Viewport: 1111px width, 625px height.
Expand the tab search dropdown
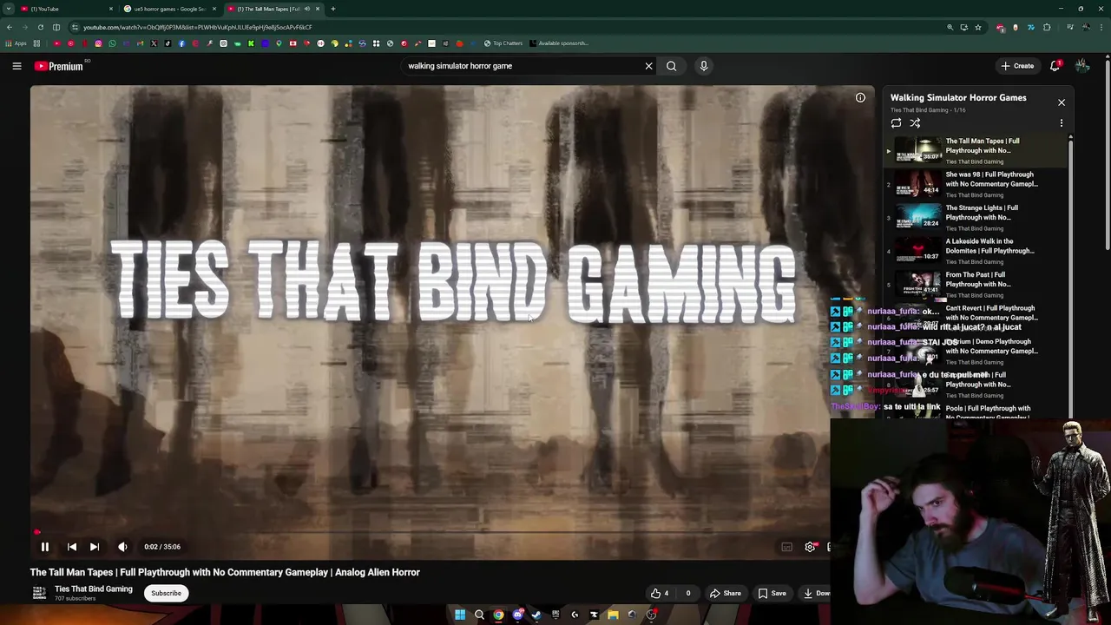[x=8, y=9]
